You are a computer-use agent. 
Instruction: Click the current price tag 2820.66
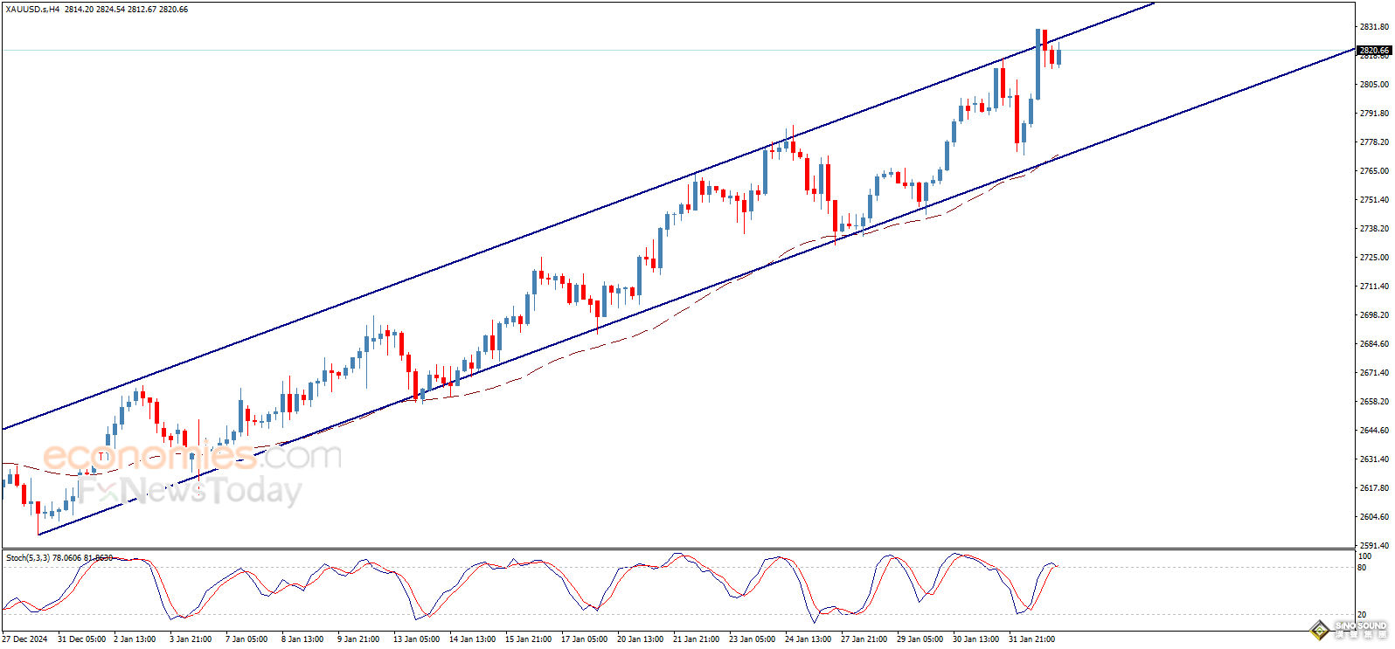click(1374, 51)
